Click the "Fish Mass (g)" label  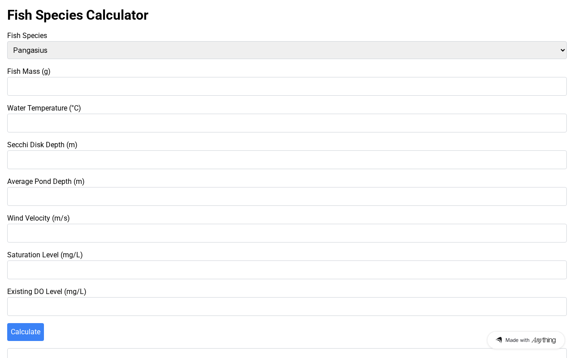coord(29,72)
